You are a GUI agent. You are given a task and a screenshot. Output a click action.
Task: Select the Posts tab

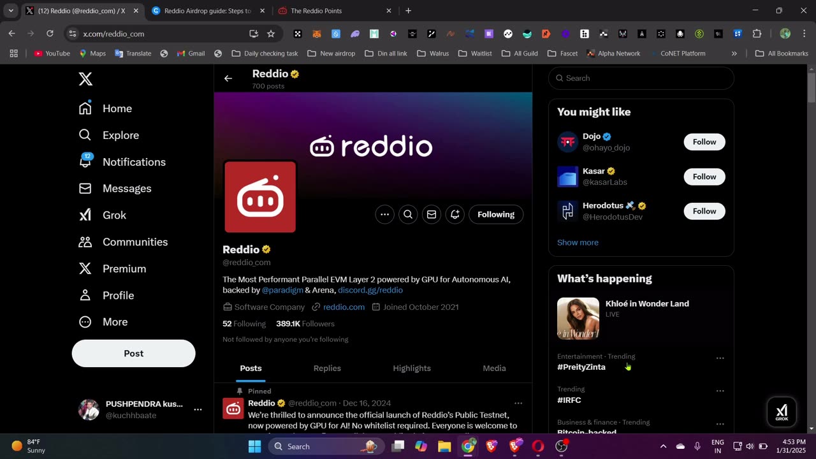(x=251, y=368)
